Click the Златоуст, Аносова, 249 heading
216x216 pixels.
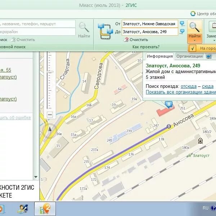173,66
